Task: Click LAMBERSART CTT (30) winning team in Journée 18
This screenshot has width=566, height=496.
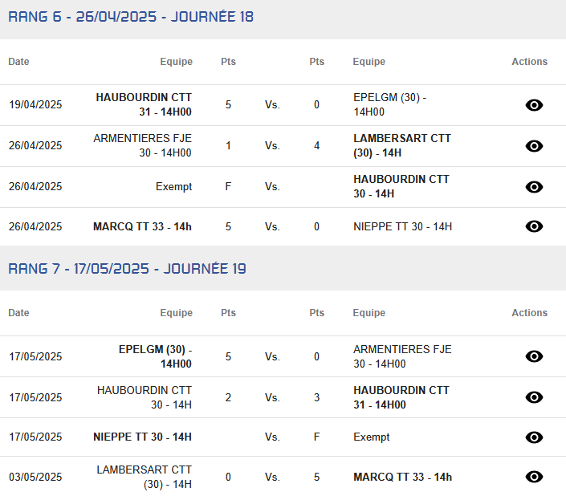Action: [402, 145]
